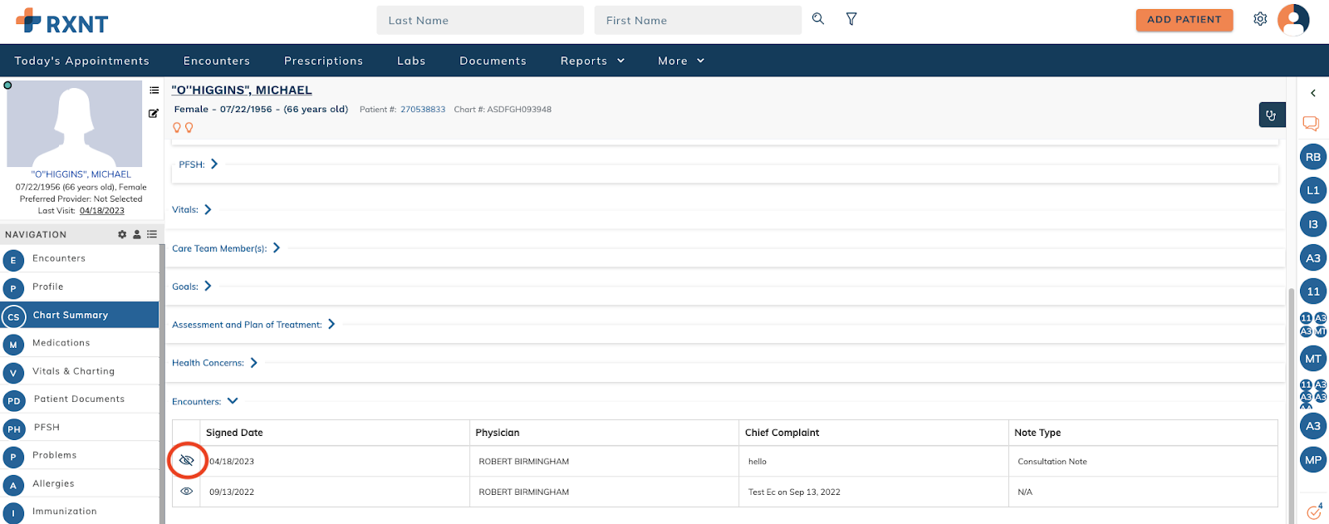Toggle visibility of 04/18/2023 encounter
1329x524 pixels.
click(187, 460)
